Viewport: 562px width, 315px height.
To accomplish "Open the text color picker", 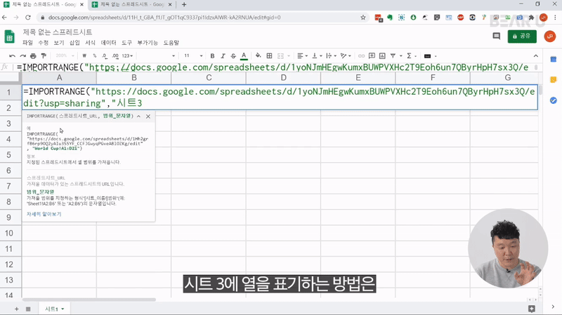I will click(244, 56).
